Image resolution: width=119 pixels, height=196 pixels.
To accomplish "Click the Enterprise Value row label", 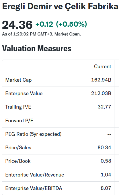I will [x=24, y=93].
